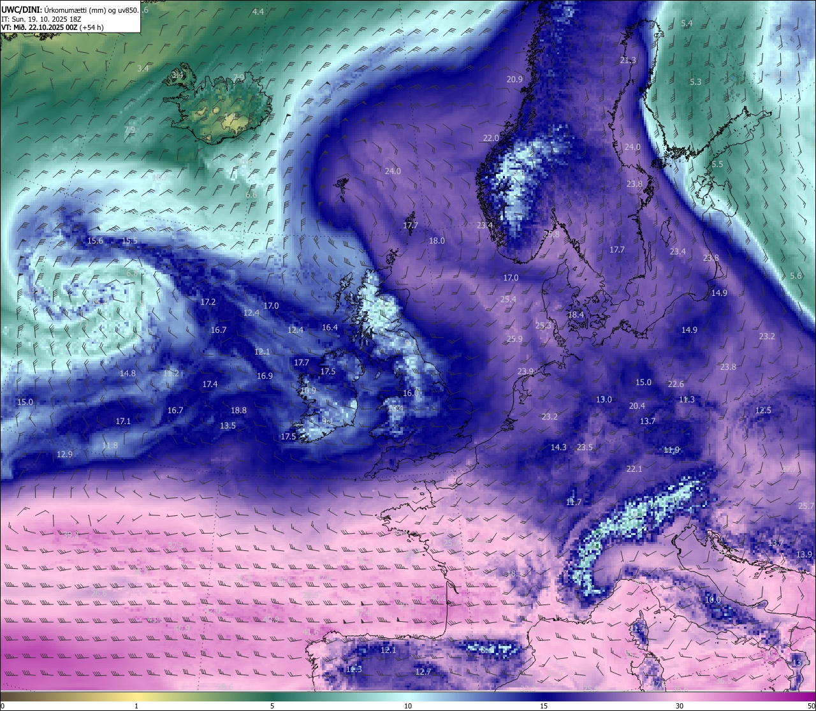The image size is (816, 711).
Task: Click the 'VT: Mið. 22.10.2025 00Z (+54 h)' line
Action: coord(52,27)
